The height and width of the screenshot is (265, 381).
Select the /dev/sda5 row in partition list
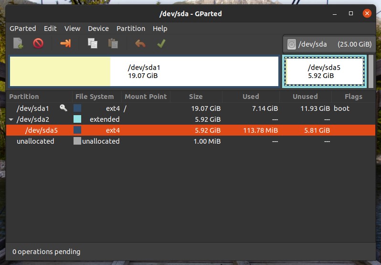(41, 130)
